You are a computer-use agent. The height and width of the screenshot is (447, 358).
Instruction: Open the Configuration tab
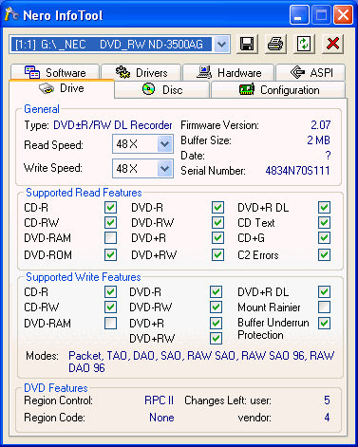click(278, 90)
